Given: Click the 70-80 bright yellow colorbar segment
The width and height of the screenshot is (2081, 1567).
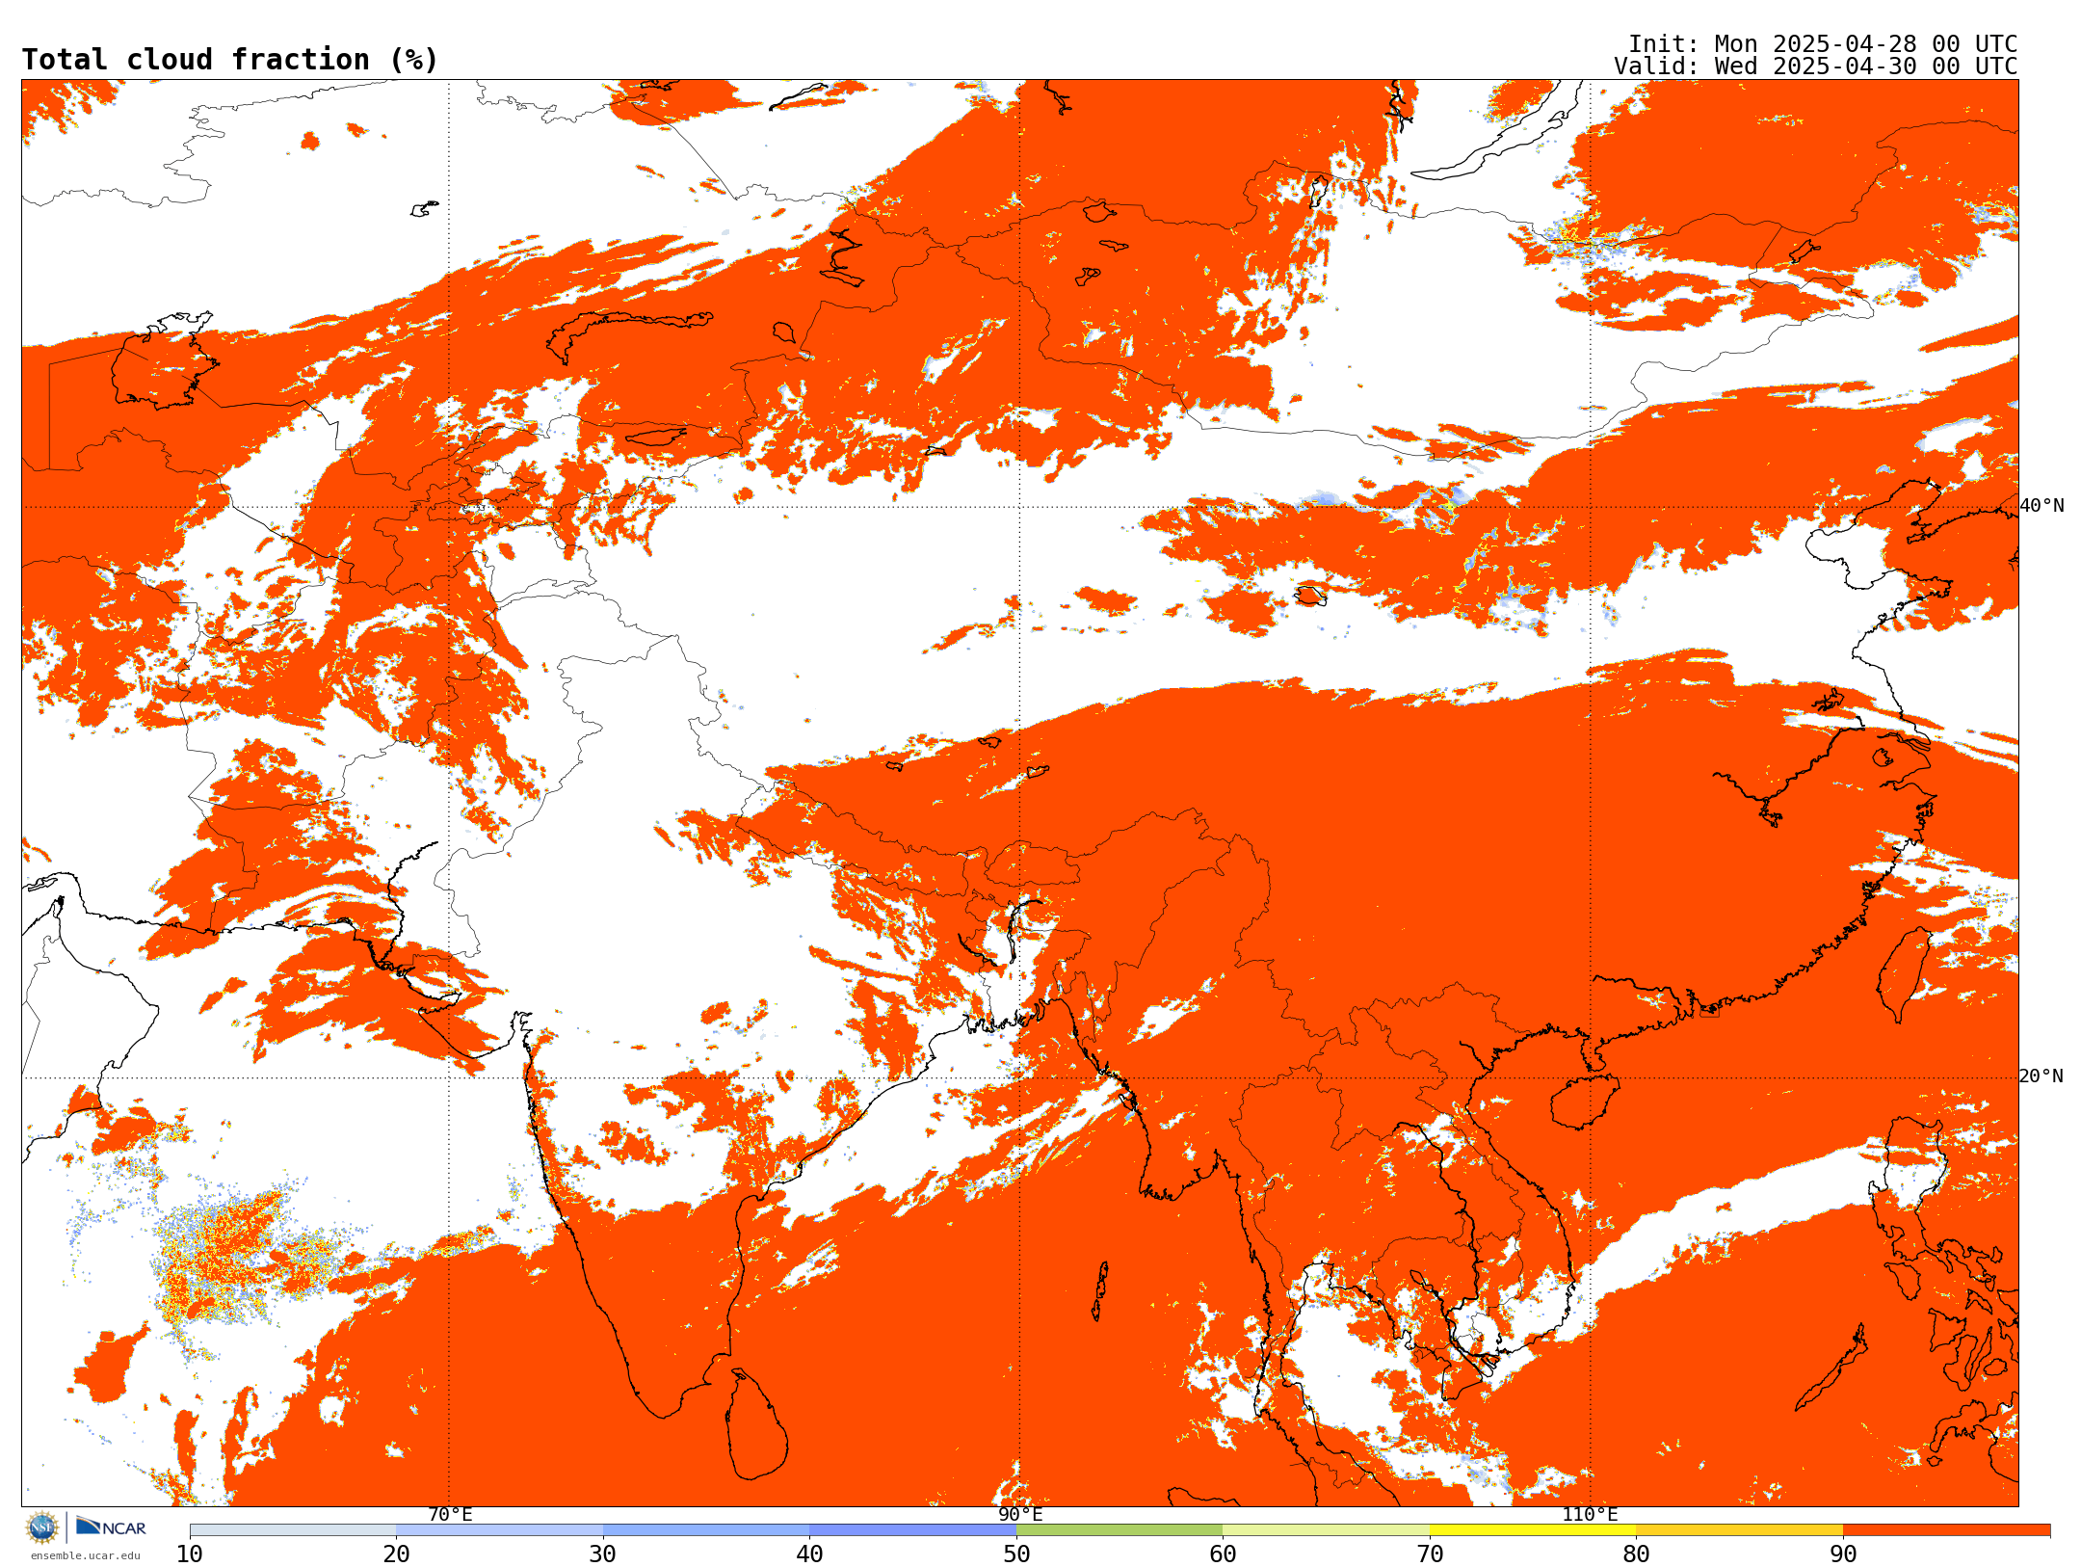Looking at the screenshot, I should tap(1533, 1530).
